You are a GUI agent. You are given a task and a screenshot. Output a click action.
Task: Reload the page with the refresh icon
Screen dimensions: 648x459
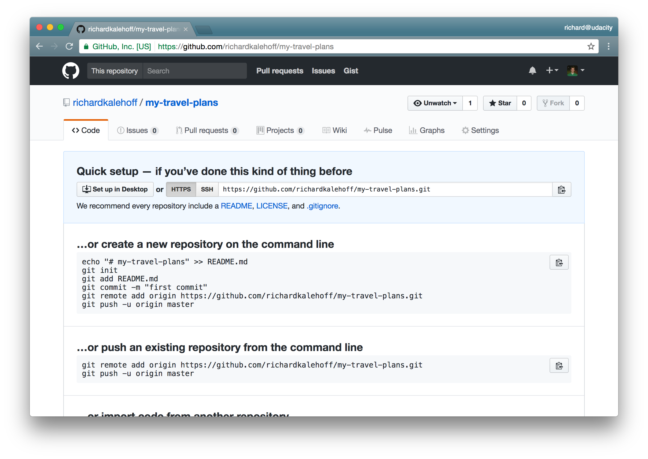[69, 46]
